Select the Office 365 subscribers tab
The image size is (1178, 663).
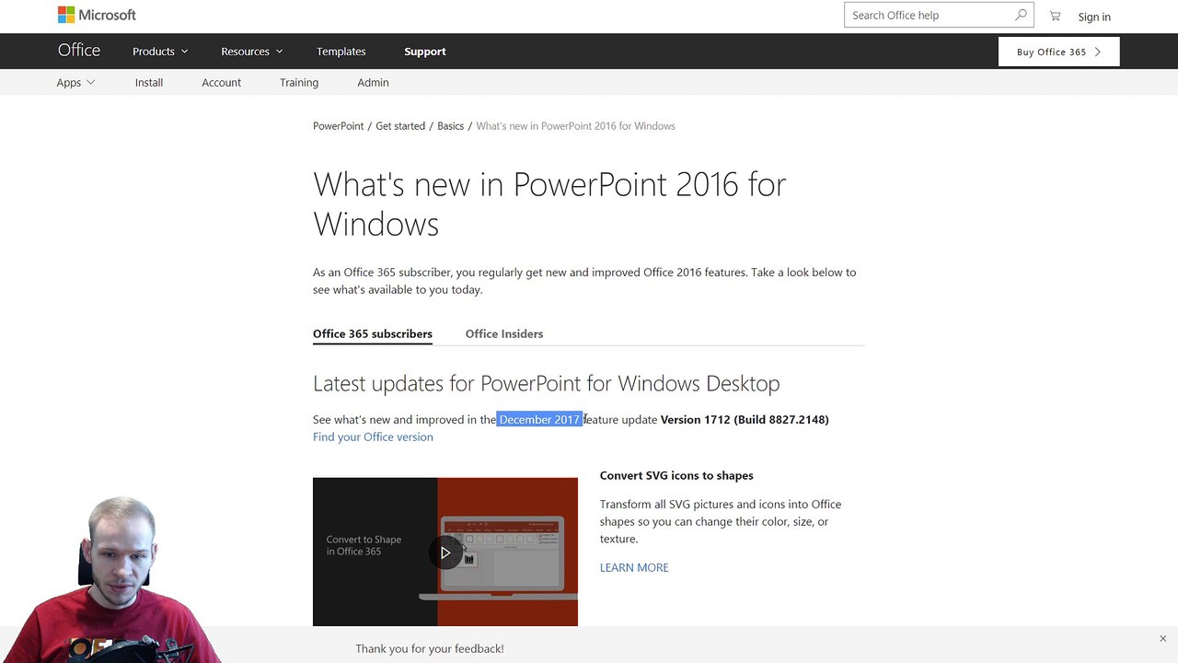coord(373,334)
